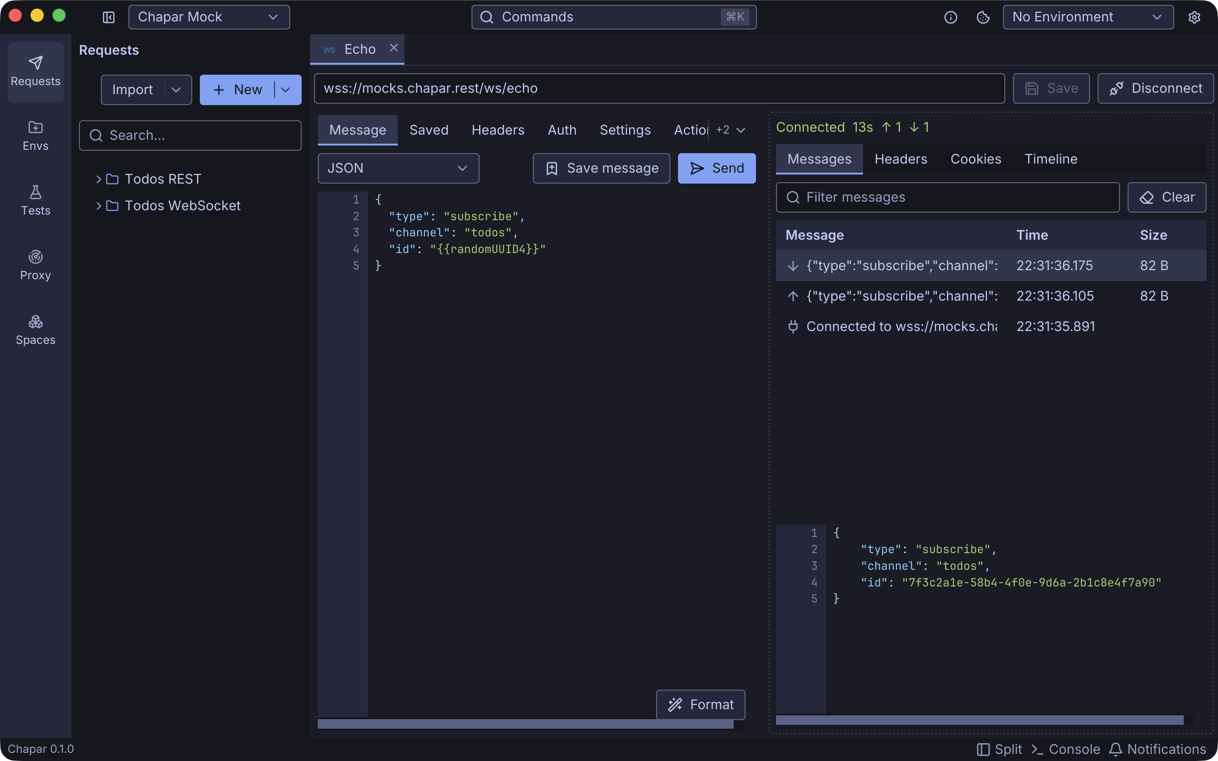Open the settings gear icon
Screen dimensions: 1218x761
coord(1194,18)
